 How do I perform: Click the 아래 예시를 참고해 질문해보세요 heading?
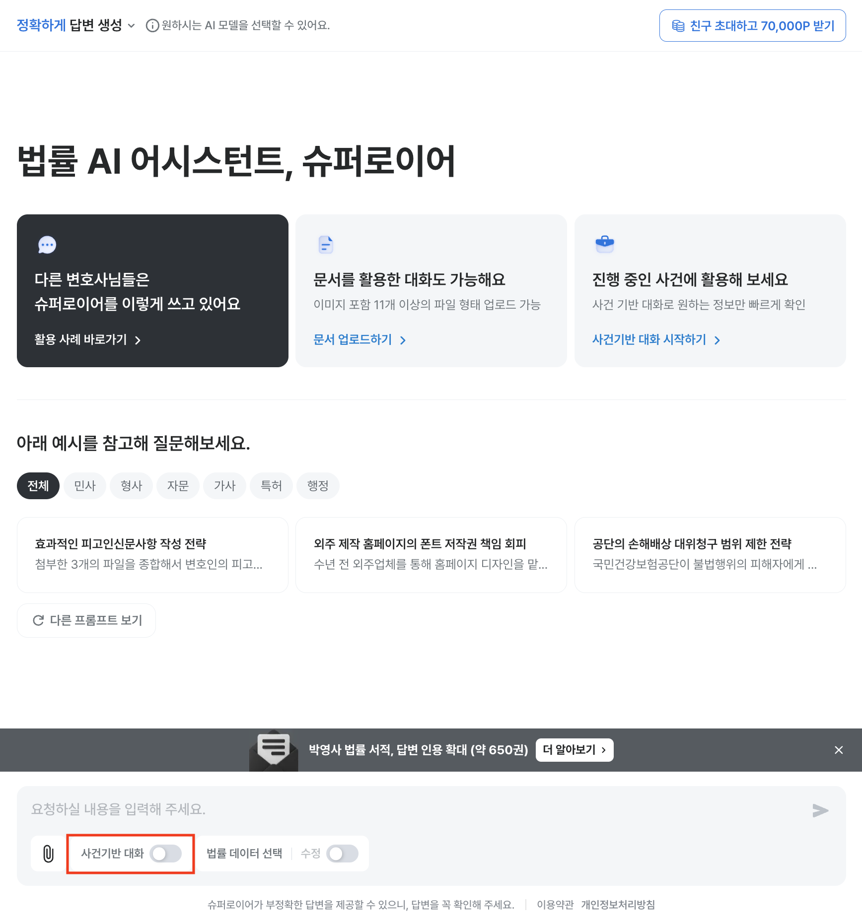[x=133, y=443]
